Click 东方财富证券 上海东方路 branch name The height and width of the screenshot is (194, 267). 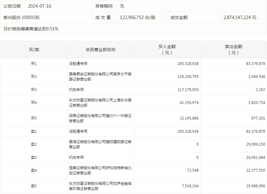pyautogui.click(x=100, y=103)
